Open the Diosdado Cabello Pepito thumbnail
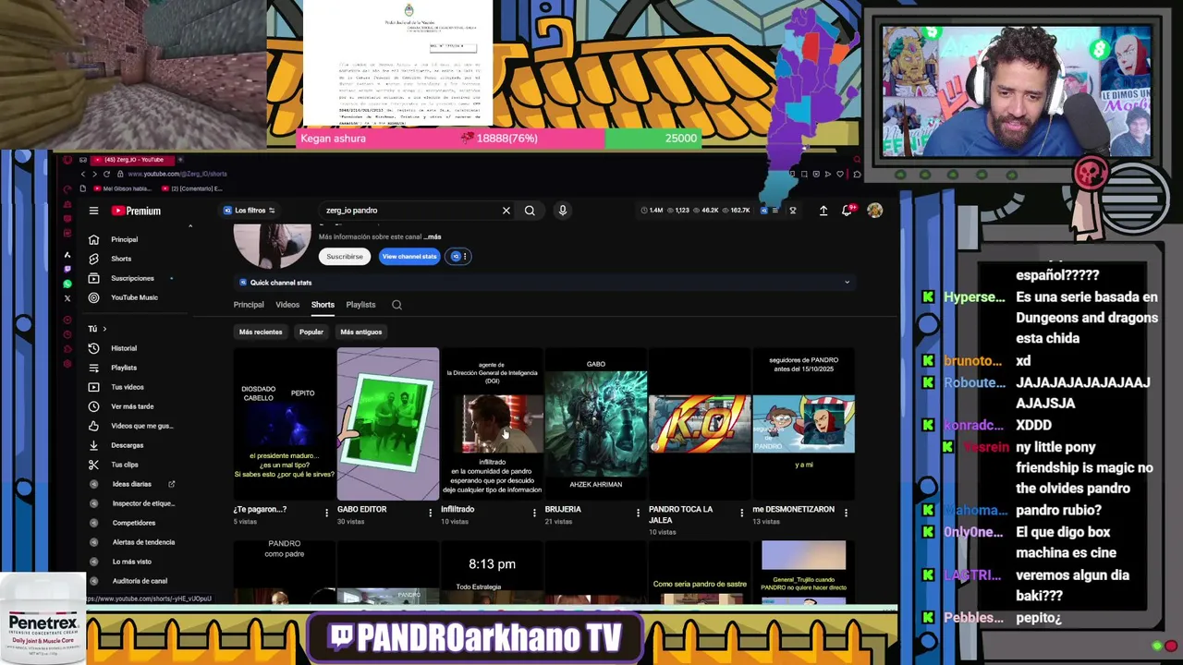The width and height of the screenshot is (1183, 665). pos(284,424)
